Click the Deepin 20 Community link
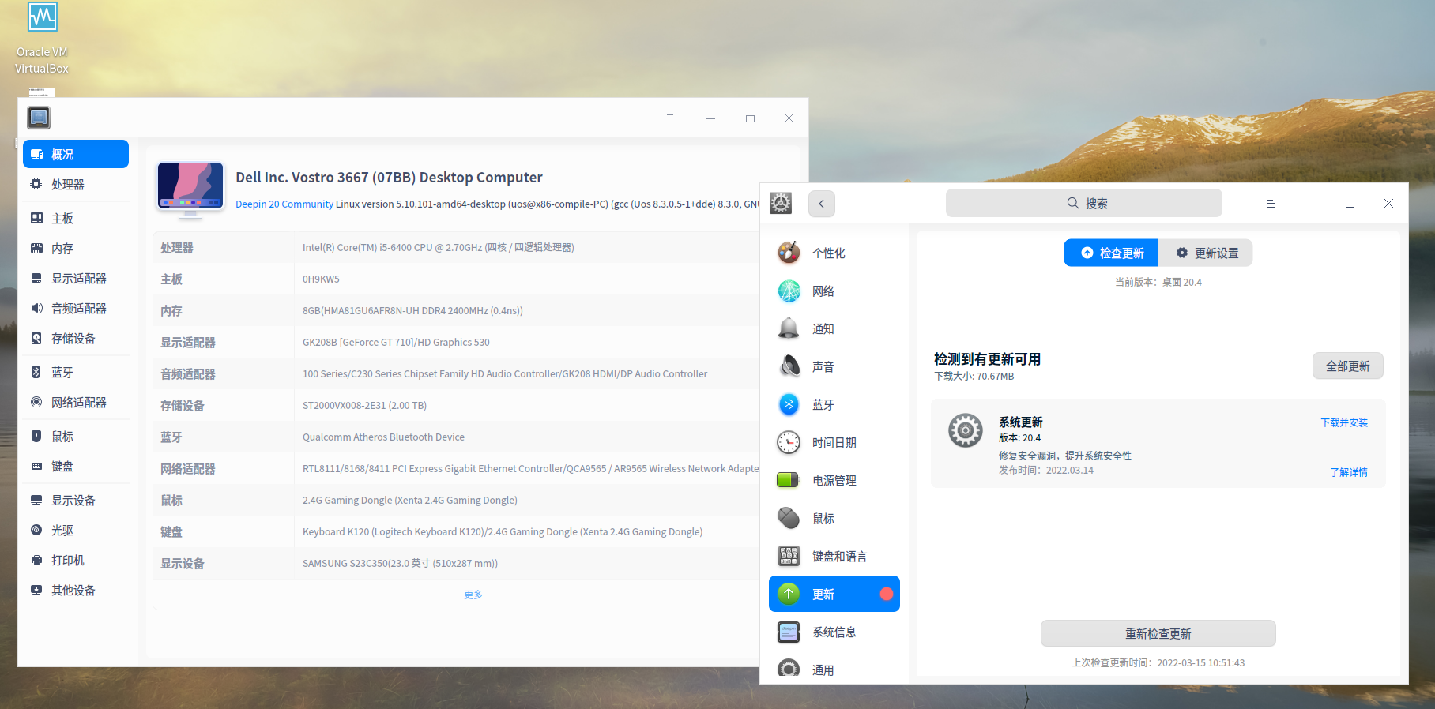Screen dimensions: 1435x709 pyautogui.click(x=284, y=204)
